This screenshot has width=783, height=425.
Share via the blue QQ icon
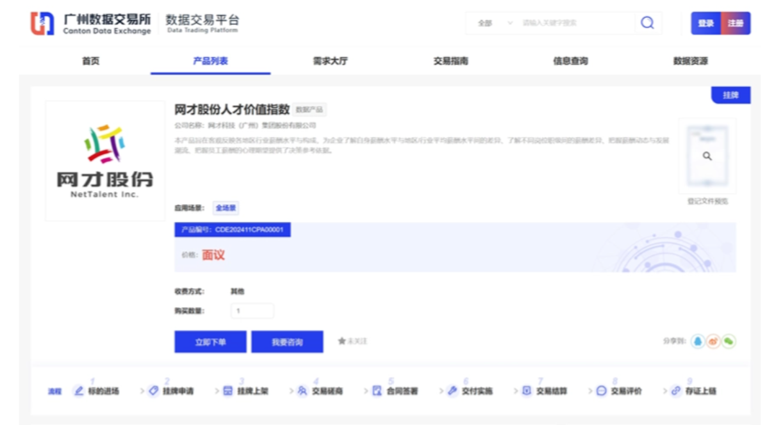click(698, 341)
